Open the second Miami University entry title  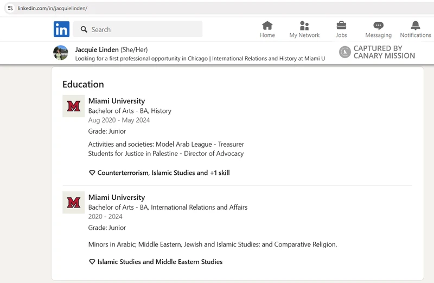click(x=117, y=197)
